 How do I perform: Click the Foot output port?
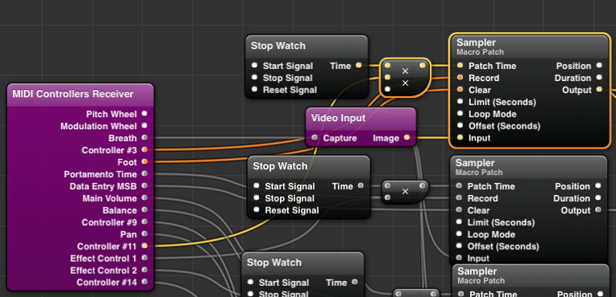[144, 161]
